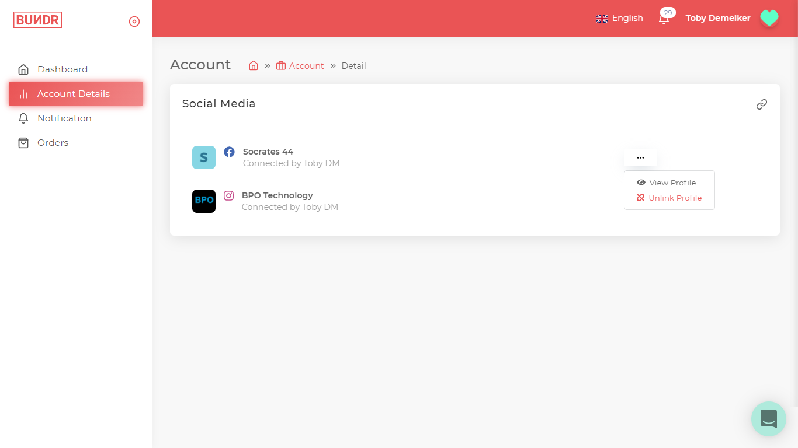Click the Instagram icon beside BPO Technology

[x=229, y=195]
